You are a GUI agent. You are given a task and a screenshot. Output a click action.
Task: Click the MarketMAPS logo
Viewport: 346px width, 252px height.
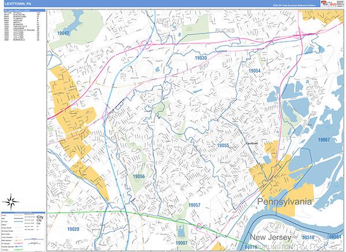click(x=328, y=3)
